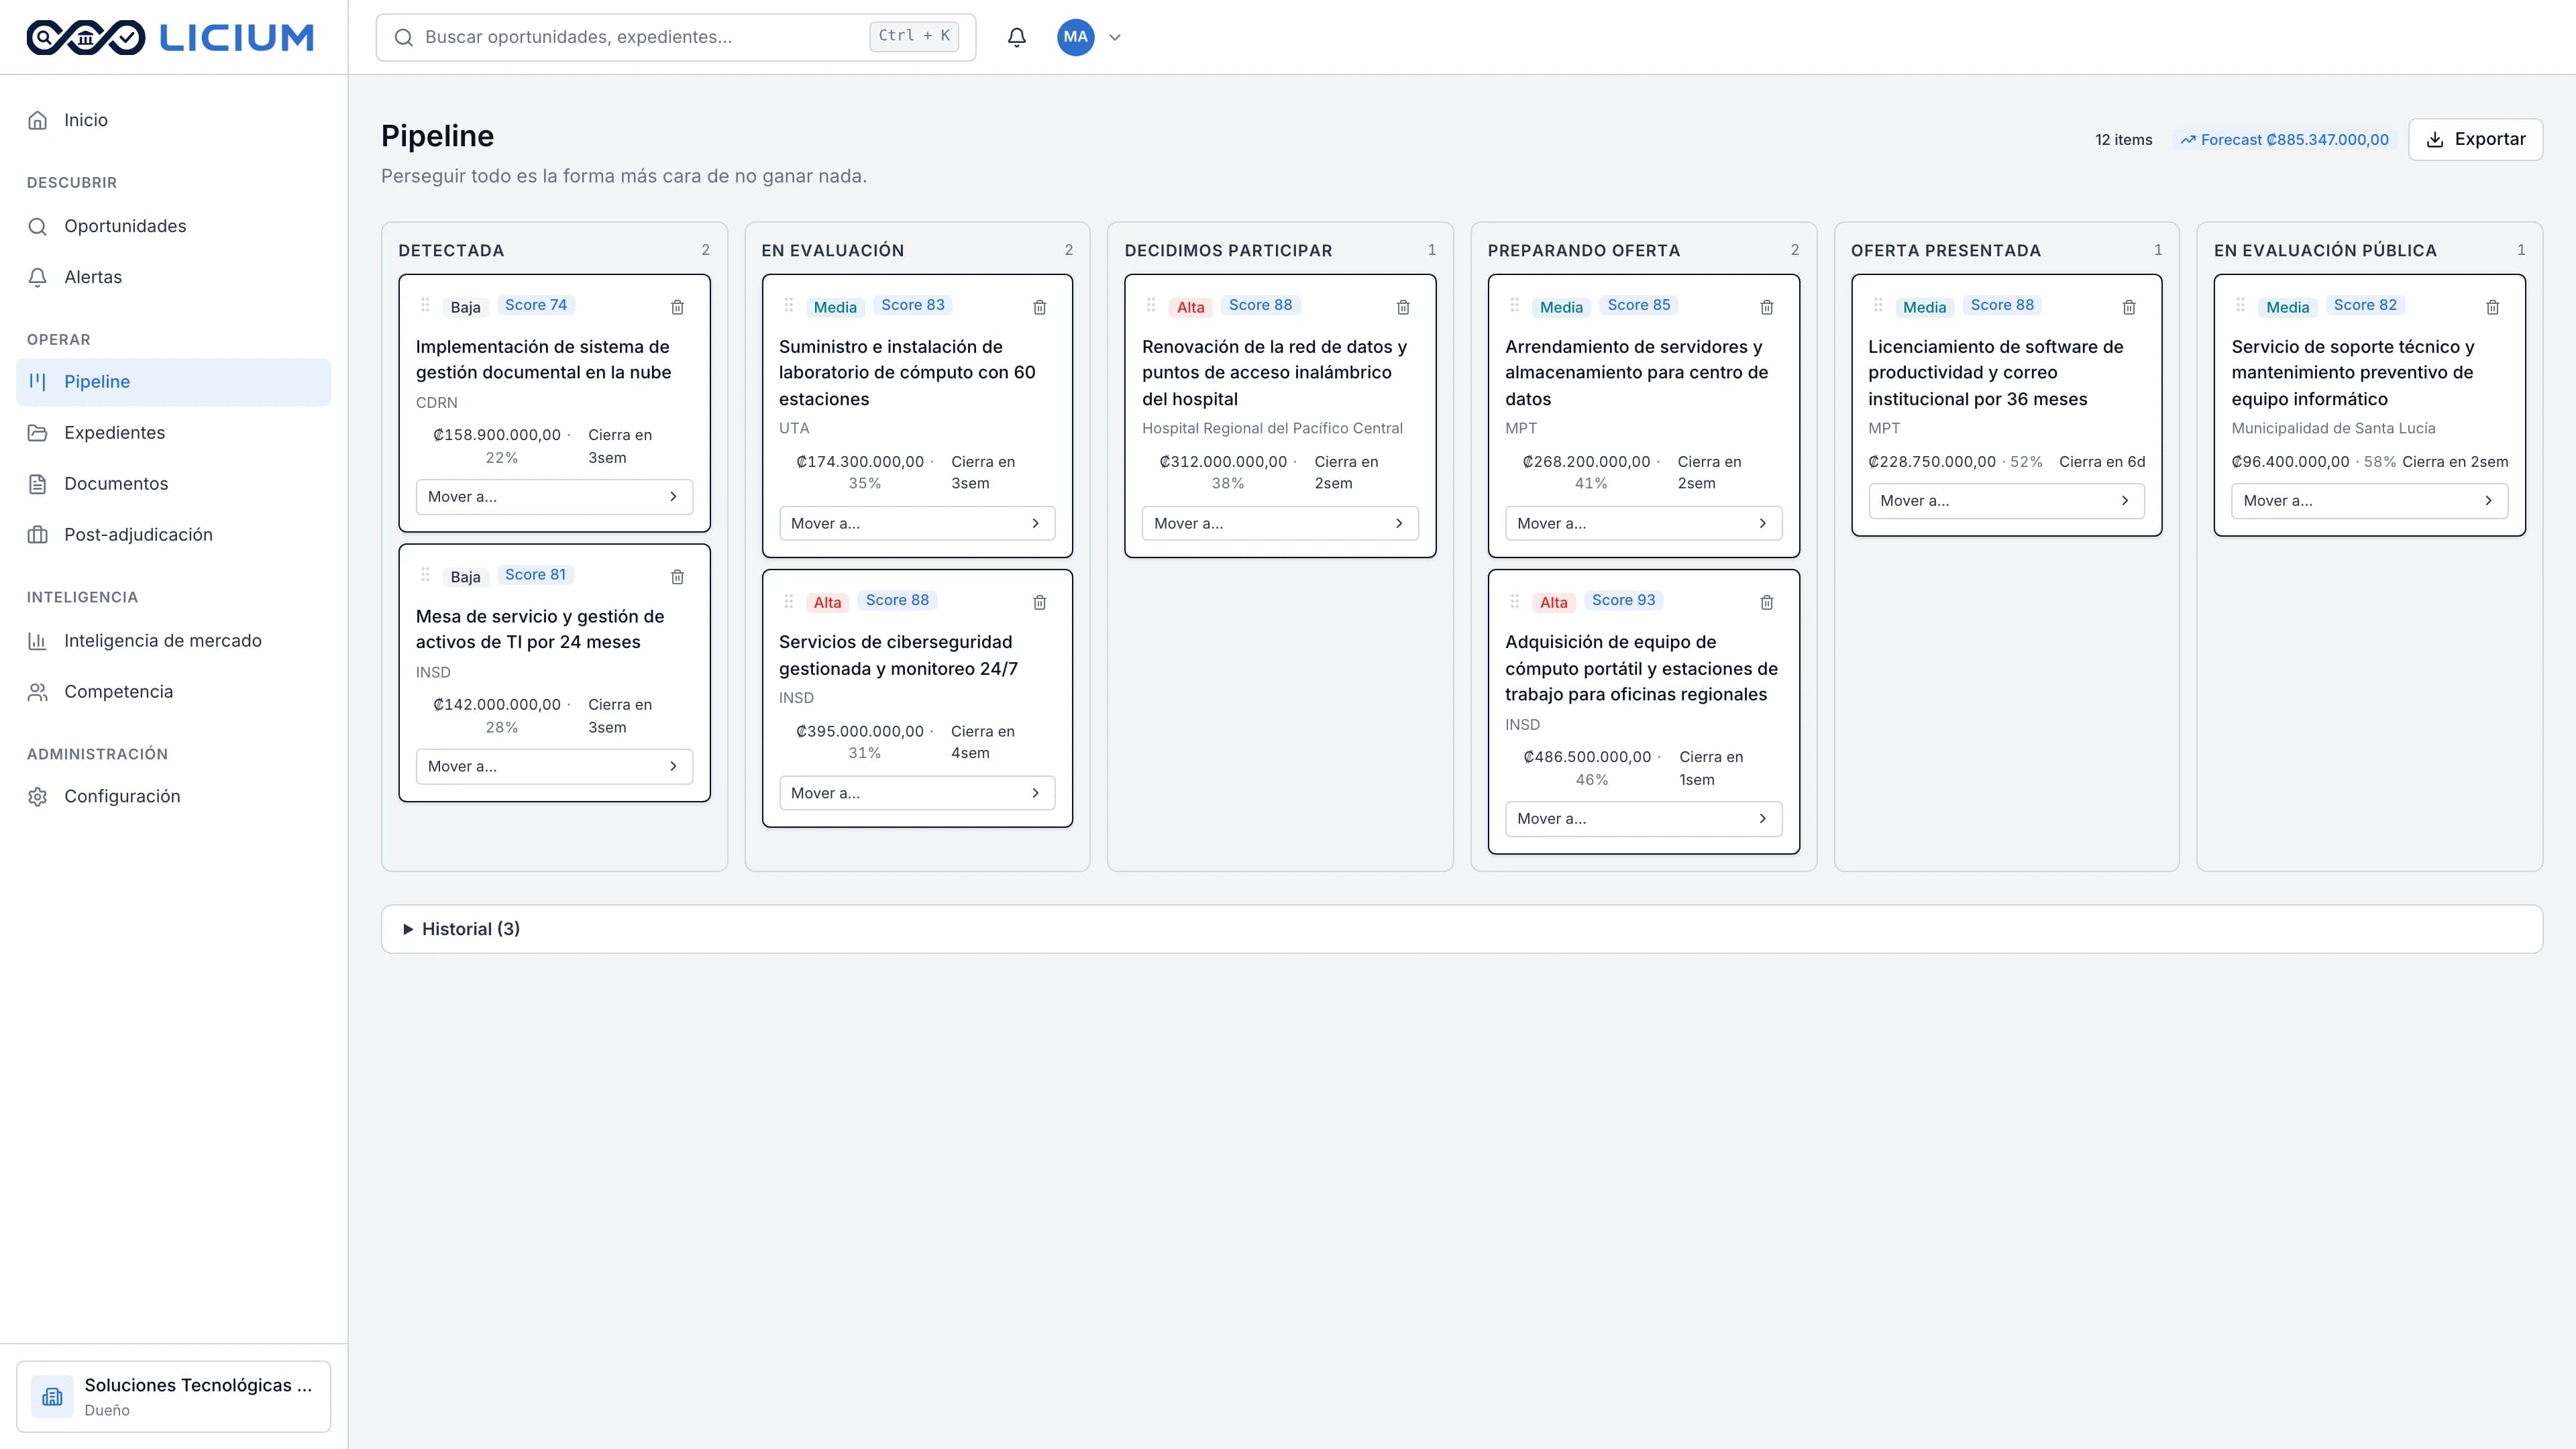Click the Forecast ₡885.347.000,00 badge
Image resolution: width=2576 pixels, height=1449 pixels.
tap(2284, 140)
